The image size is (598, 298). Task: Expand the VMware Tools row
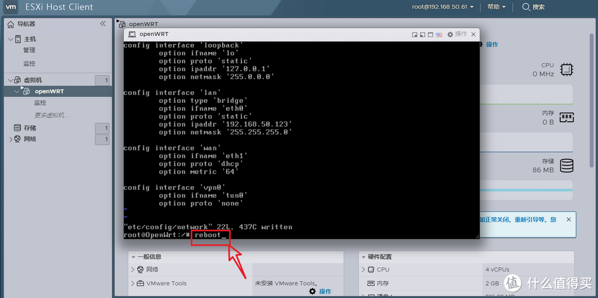[133, 284]
